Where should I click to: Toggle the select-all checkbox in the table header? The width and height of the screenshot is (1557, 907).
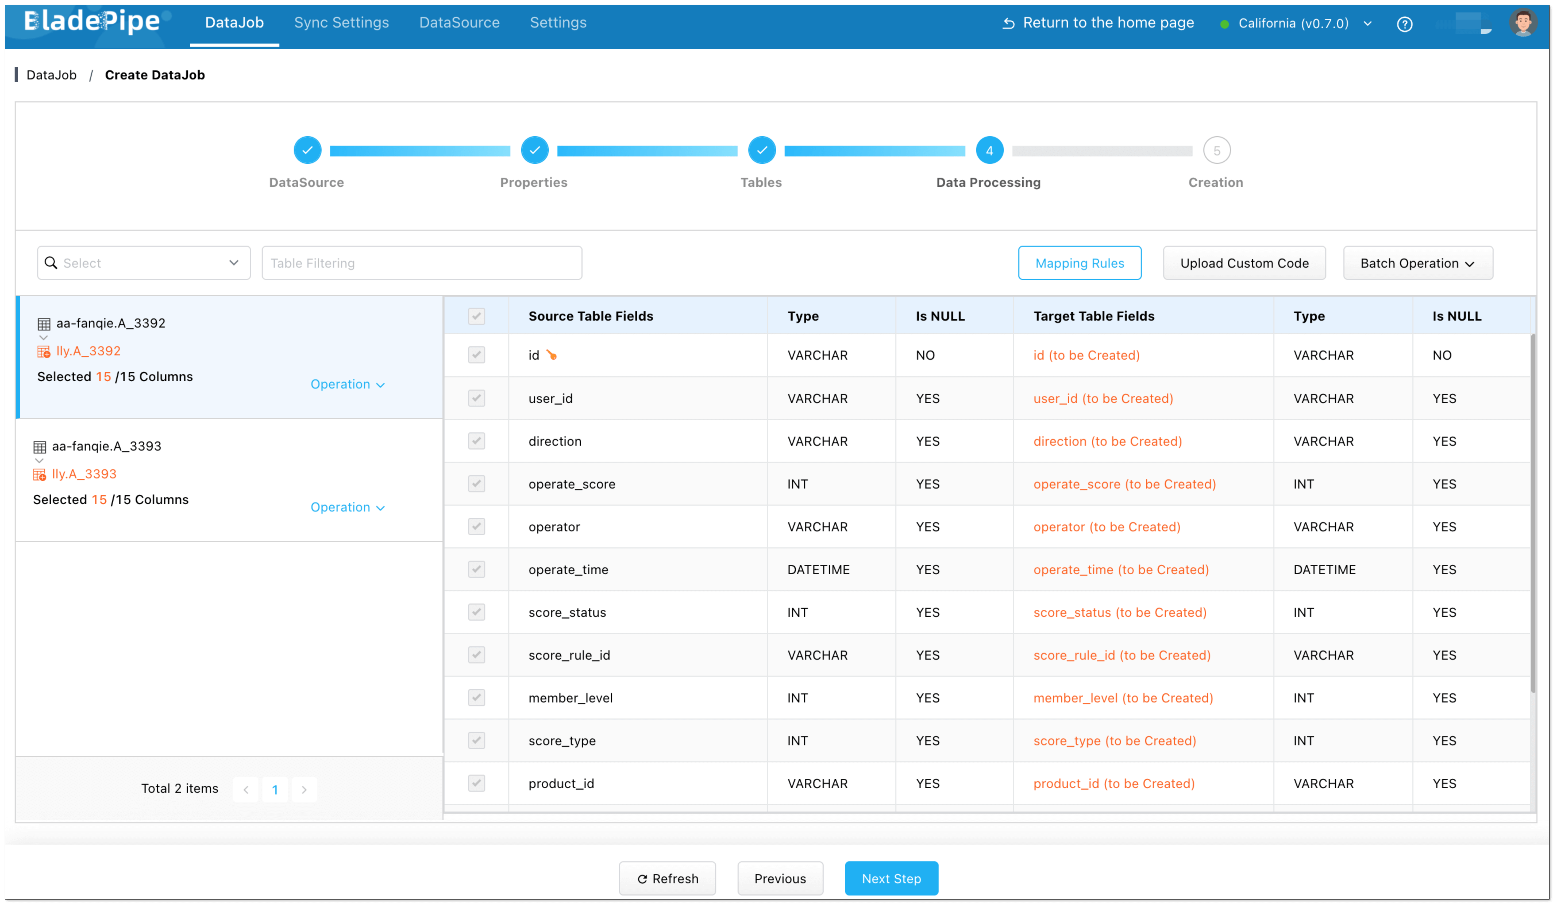[x=476, y=316]
